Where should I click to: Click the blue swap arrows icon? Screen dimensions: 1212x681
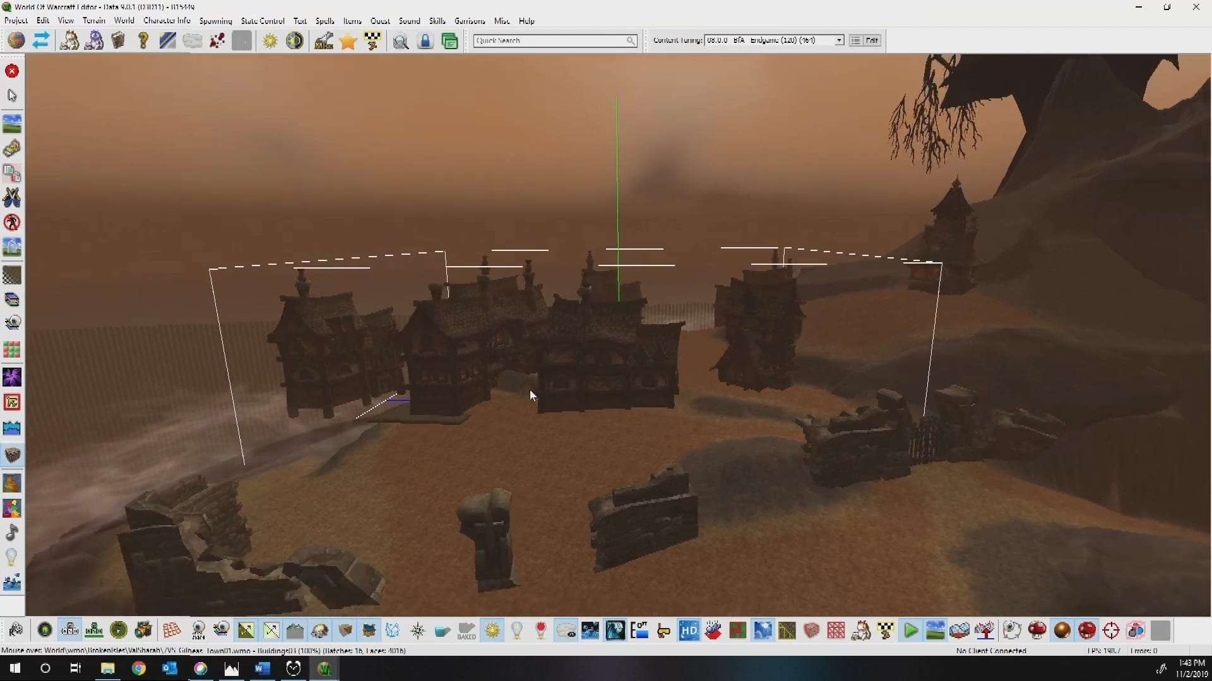pos(41,41)
